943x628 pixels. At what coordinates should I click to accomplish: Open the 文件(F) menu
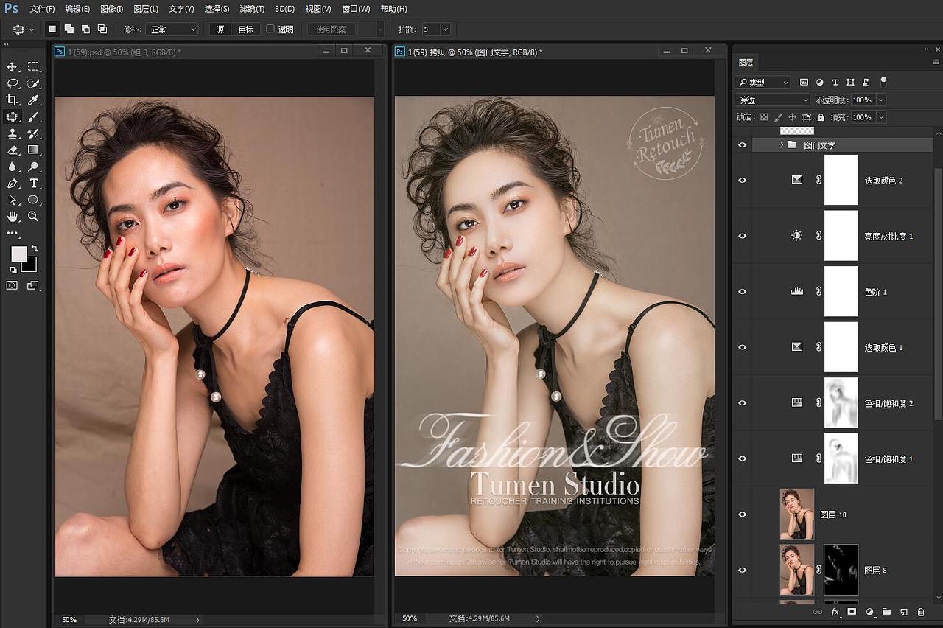pos(42,9)
